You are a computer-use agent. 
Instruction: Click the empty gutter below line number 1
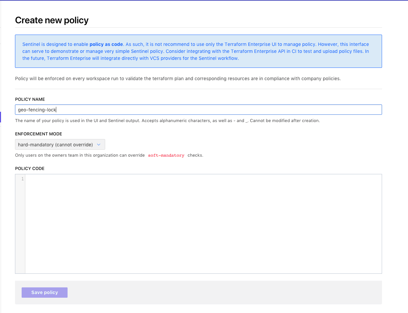point(20,226)
